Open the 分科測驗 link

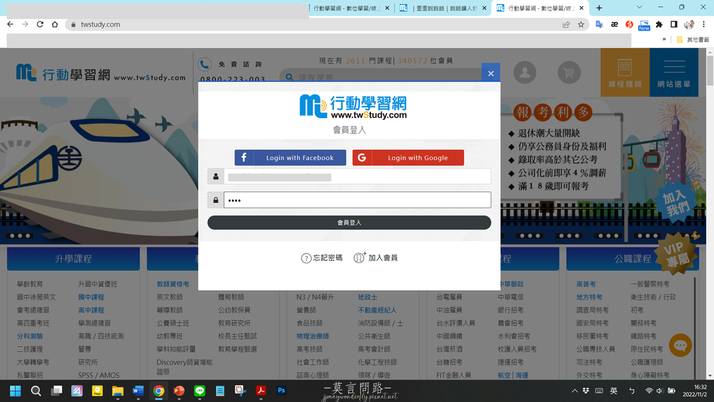(30, 336)
